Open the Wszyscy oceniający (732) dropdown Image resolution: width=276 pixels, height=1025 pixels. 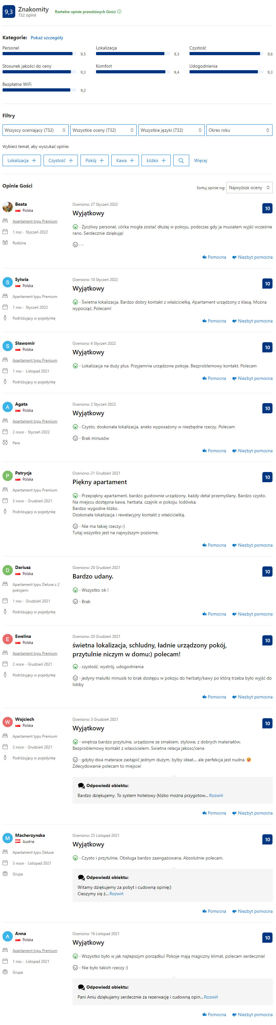[35, 130]
